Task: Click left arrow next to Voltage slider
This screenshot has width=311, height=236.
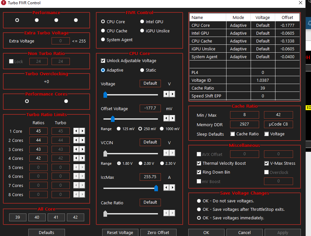Action: (x=166, y=94)
